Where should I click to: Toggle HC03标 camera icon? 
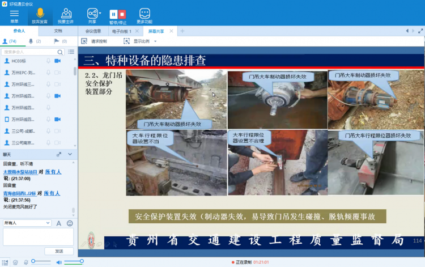[57, 61]
